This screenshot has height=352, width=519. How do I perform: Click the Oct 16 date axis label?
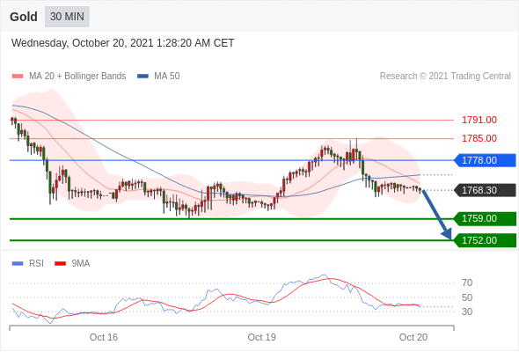pyautogui.click(x=104, y=337)
